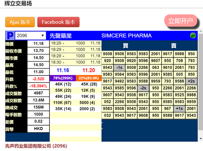Click the 先聲藥業 stock name header
The image size is (203, 151).
[x=61, y=36]
